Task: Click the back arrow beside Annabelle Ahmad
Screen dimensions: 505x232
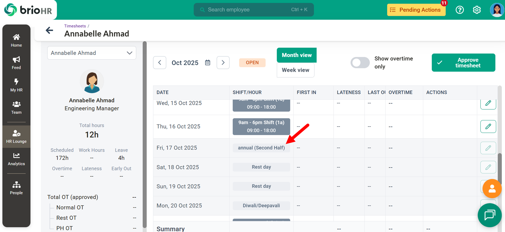Action: point(49,30)
